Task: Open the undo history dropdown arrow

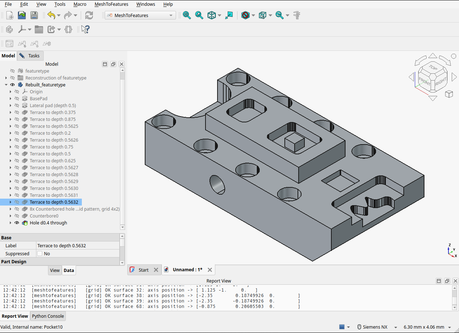Action: [59, 15]
